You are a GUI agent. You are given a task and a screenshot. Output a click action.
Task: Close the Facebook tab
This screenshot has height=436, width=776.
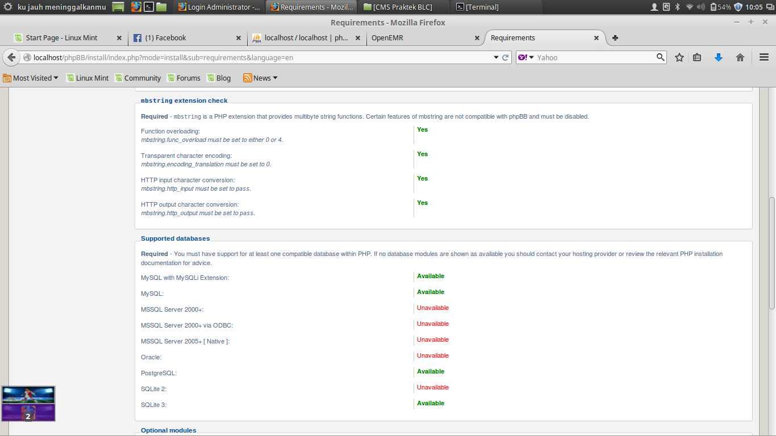239,38
